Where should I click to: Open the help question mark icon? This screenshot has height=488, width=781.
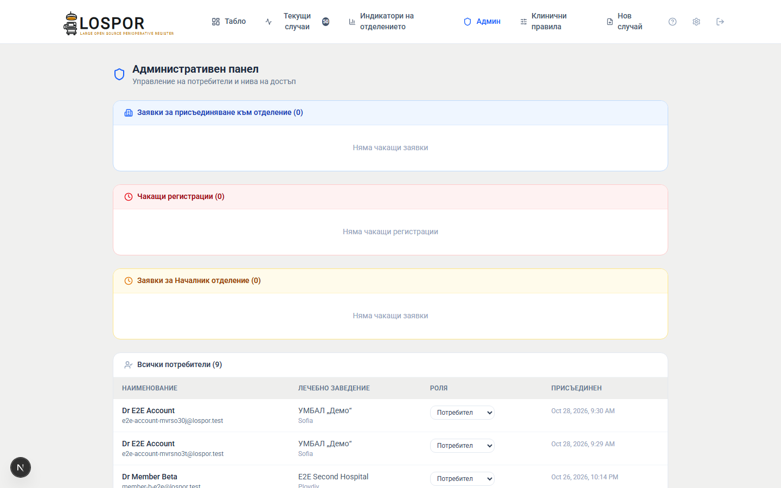(x=673, y=22)
